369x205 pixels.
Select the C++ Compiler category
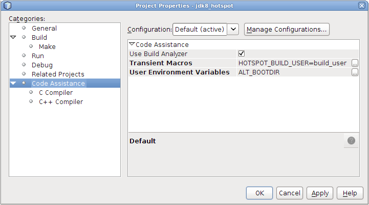point(61,102)
